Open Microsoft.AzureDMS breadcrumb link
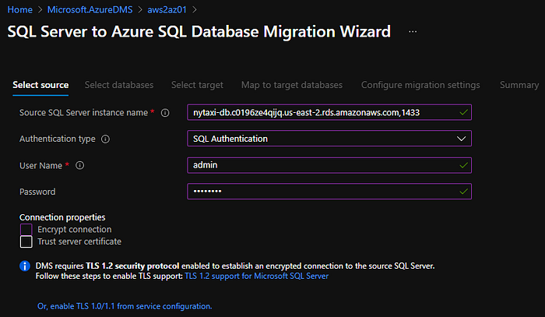Viewport: 545px width, 317px height. point(87,9)
